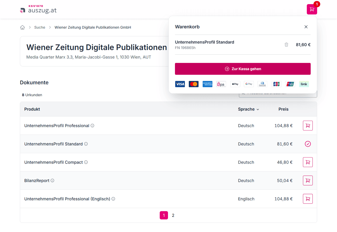This screenshot has width=337, height=232.
Task: Open the Suche breadcrumb link
Action: (40, 27)
